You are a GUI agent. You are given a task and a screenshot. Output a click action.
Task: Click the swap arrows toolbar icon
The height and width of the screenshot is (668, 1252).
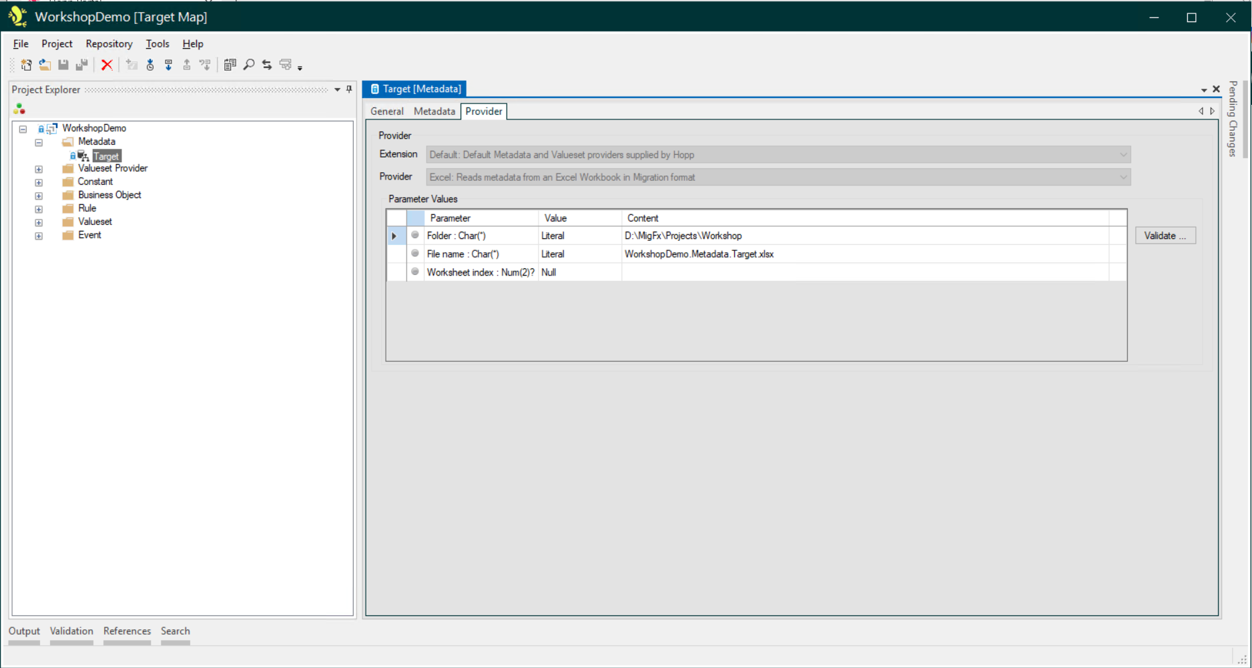(267, 65)
